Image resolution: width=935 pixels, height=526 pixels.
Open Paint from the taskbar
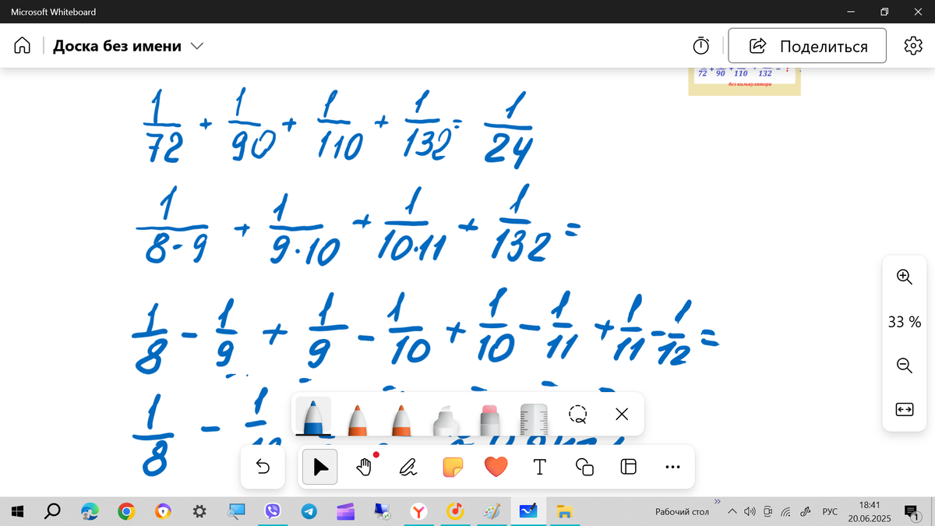492,511
